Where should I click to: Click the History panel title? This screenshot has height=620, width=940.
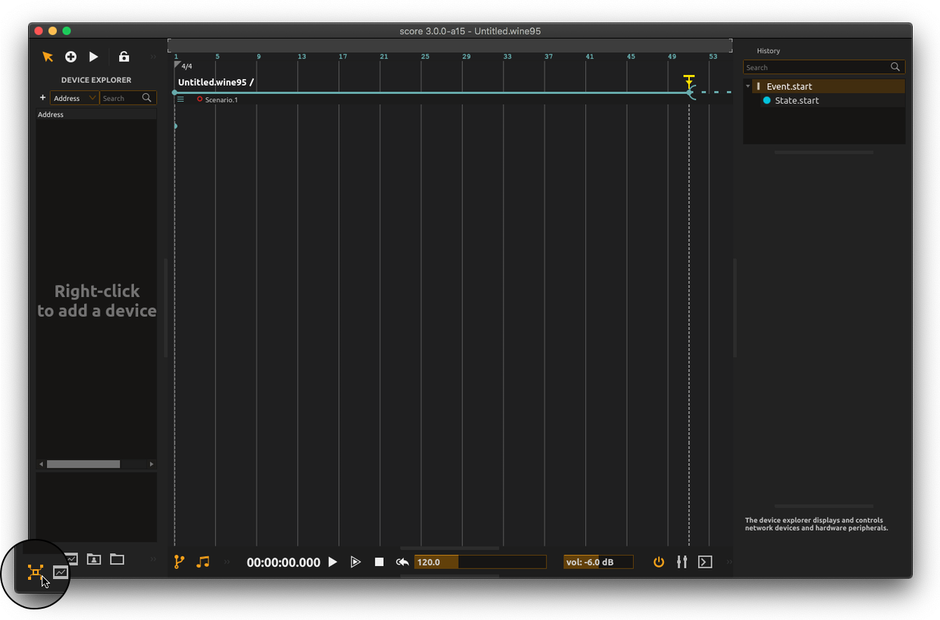coord(768,51)
